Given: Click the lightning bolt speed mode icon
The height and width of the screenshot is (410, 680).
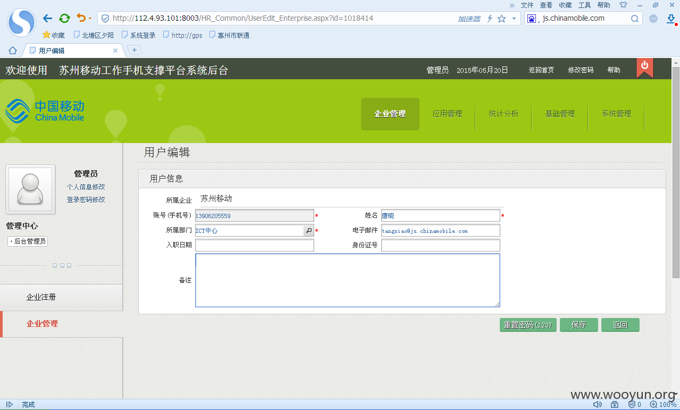Looking at the screenshot, I should coord(490,19).
